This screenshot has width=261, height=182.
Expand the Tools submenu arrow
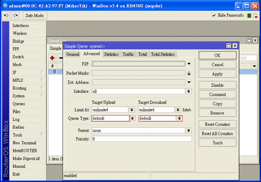click(x=42, y=134)
